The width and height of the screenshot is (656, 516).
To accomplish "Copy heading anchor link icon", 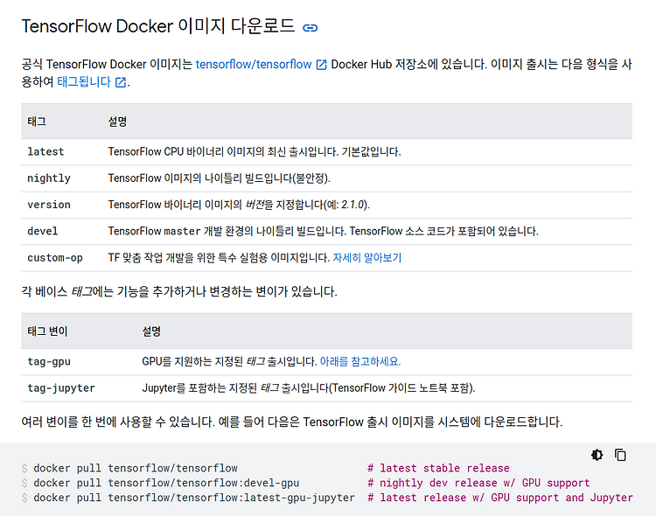I will click(x=310, y=28).
